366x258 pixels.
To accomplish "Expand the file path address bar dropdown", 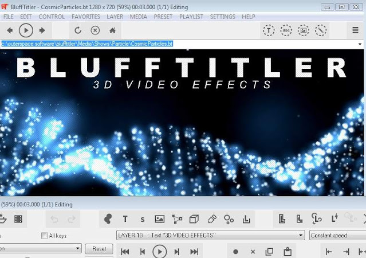I will [x=360, y=44].
